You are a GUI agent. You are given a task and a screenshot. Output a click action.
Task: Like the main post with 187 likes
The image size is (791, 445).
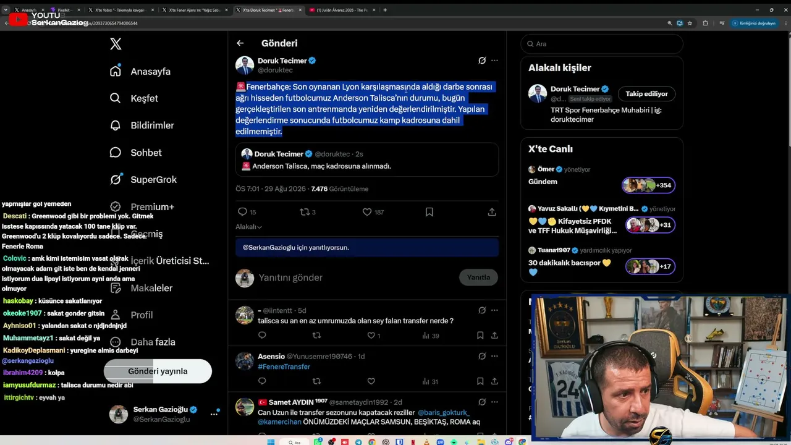tap(367, 212)
